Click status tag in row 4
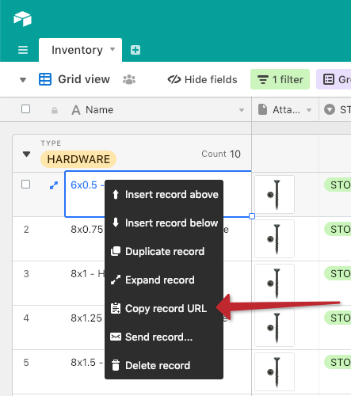Viewport: 351px width, 396px height. click(338, 318)
